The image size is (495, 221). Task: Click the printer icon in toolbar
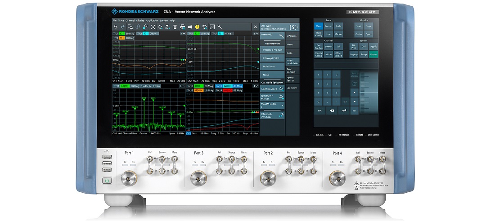182,27
